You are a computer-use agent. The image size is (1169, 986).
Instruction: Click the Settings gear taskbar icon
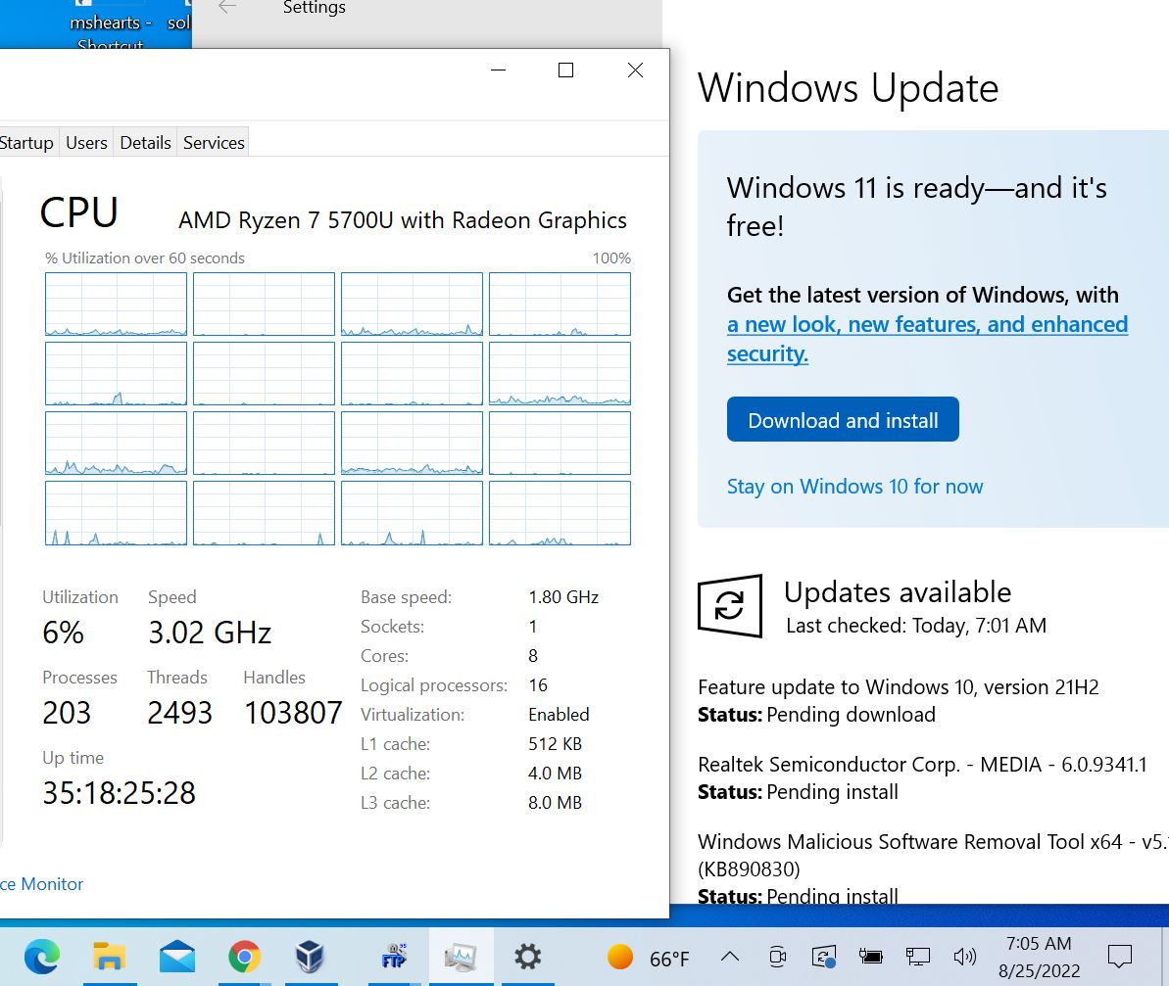tap(527, 957)
